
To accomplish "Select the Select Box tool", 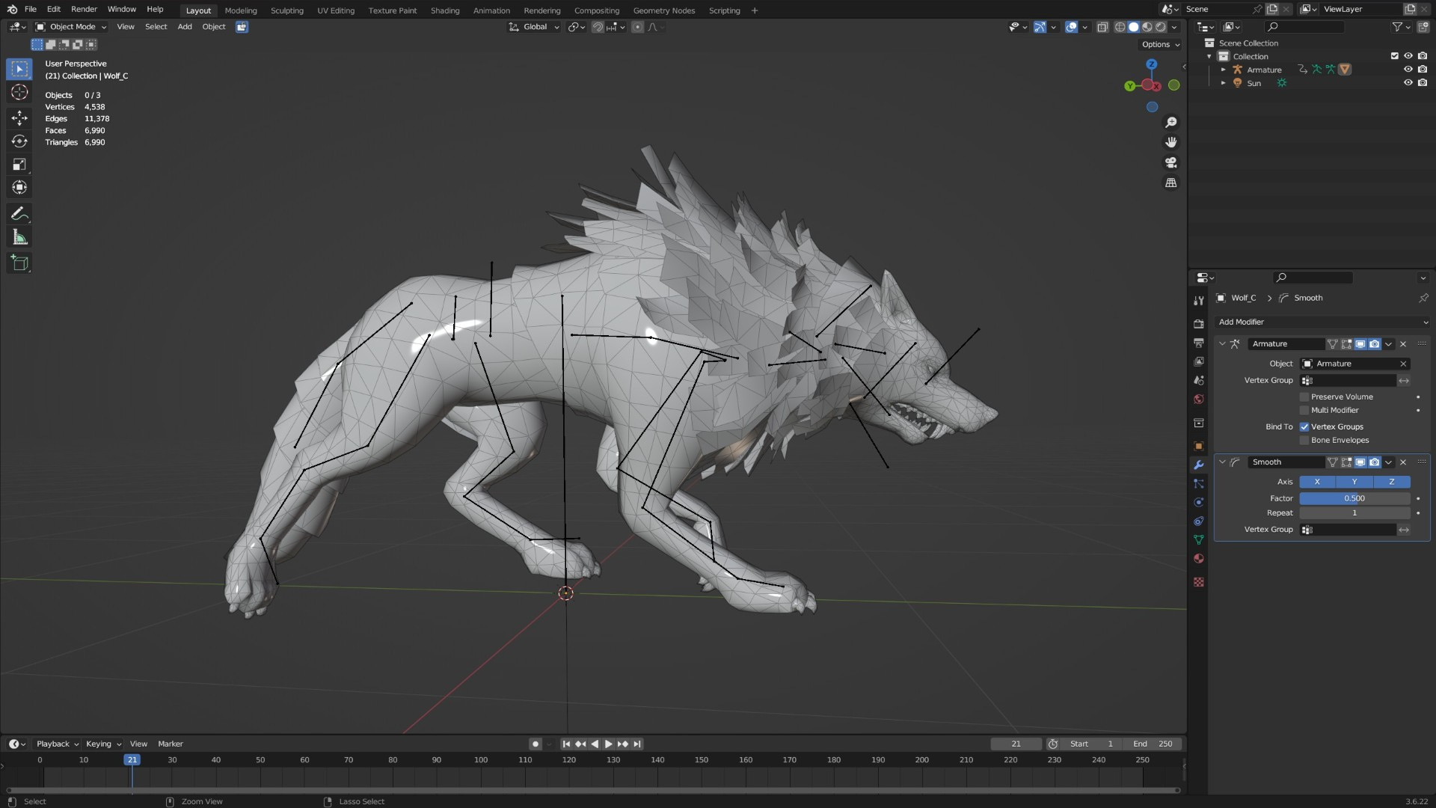I will (x=19, y=69).
